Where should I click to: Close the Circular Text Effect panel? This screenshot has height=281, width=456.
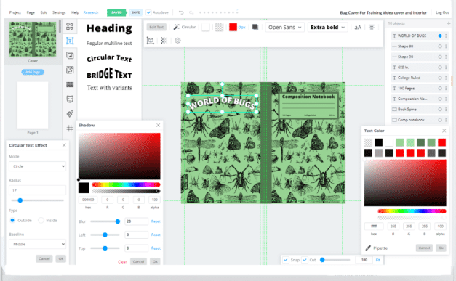[64, 145]
